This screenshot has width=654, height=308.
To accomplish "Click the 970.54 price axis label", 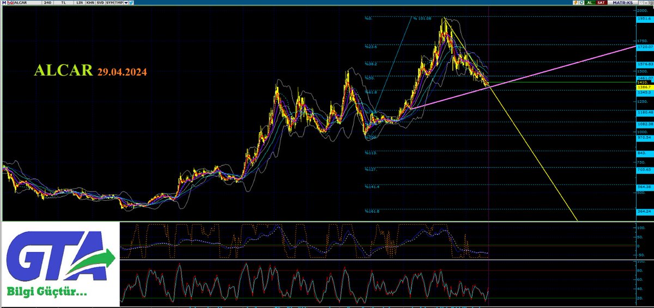I will coord(645,138).
